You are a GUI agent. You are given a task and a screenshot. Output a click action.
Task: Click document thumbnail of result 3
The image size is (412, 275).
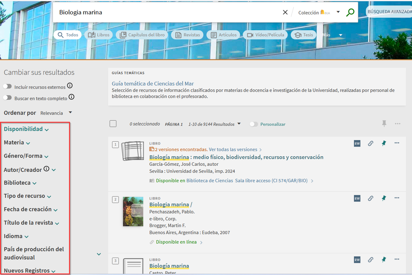pos(133,266)
